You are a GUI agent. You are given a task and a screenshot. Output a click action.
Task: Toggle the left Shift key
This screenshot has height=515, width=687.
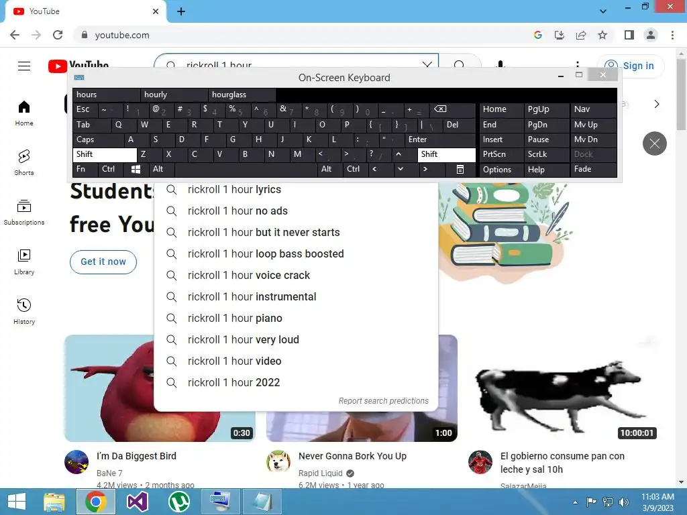pos(104,154)
